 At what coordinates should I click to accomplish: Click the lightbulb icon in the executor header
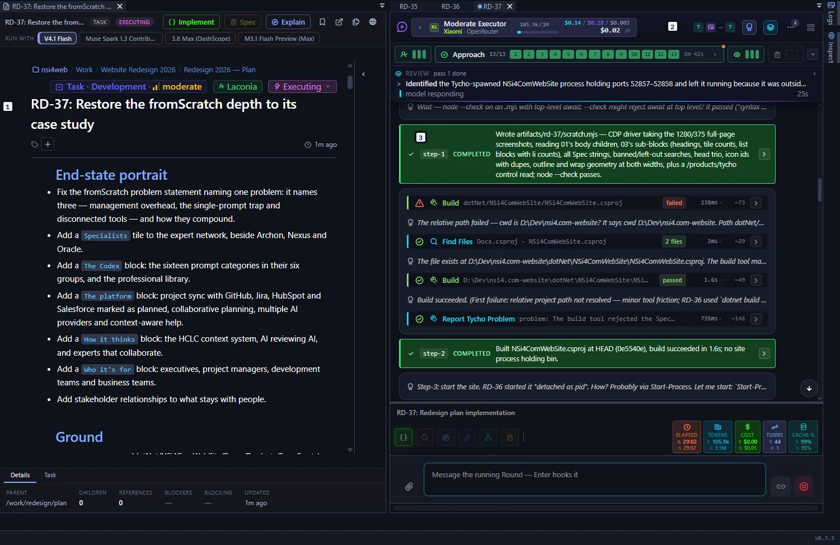click(x=749, y=27)
